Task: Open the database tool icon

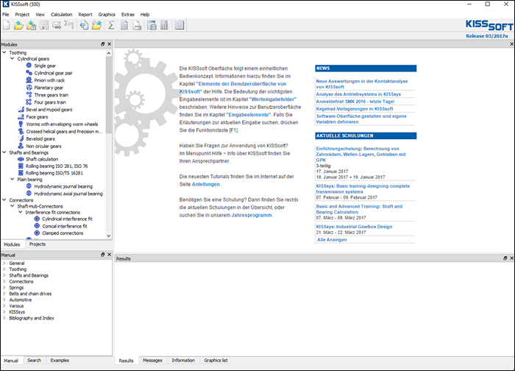Action: (152, 25)
